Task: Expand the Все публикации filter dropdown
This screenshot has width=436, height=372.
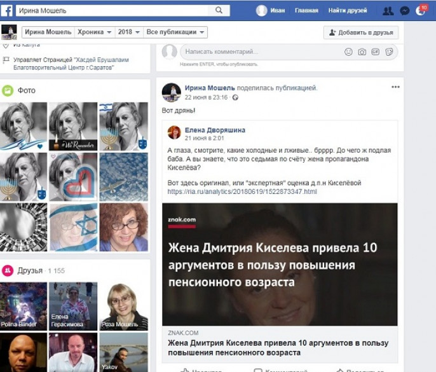Action: click(175, 32)
